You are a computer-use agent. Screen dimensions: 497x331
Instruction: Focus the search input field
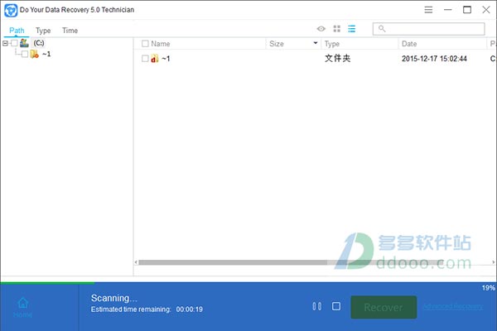(428, 29)
